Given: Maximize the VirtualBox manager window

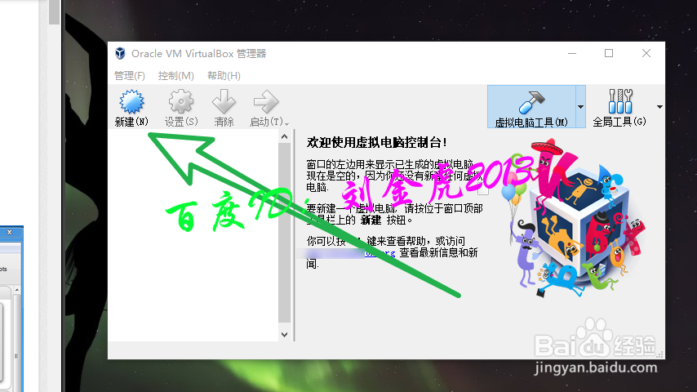Looking at the screenshot, I should tap(609, 53).
